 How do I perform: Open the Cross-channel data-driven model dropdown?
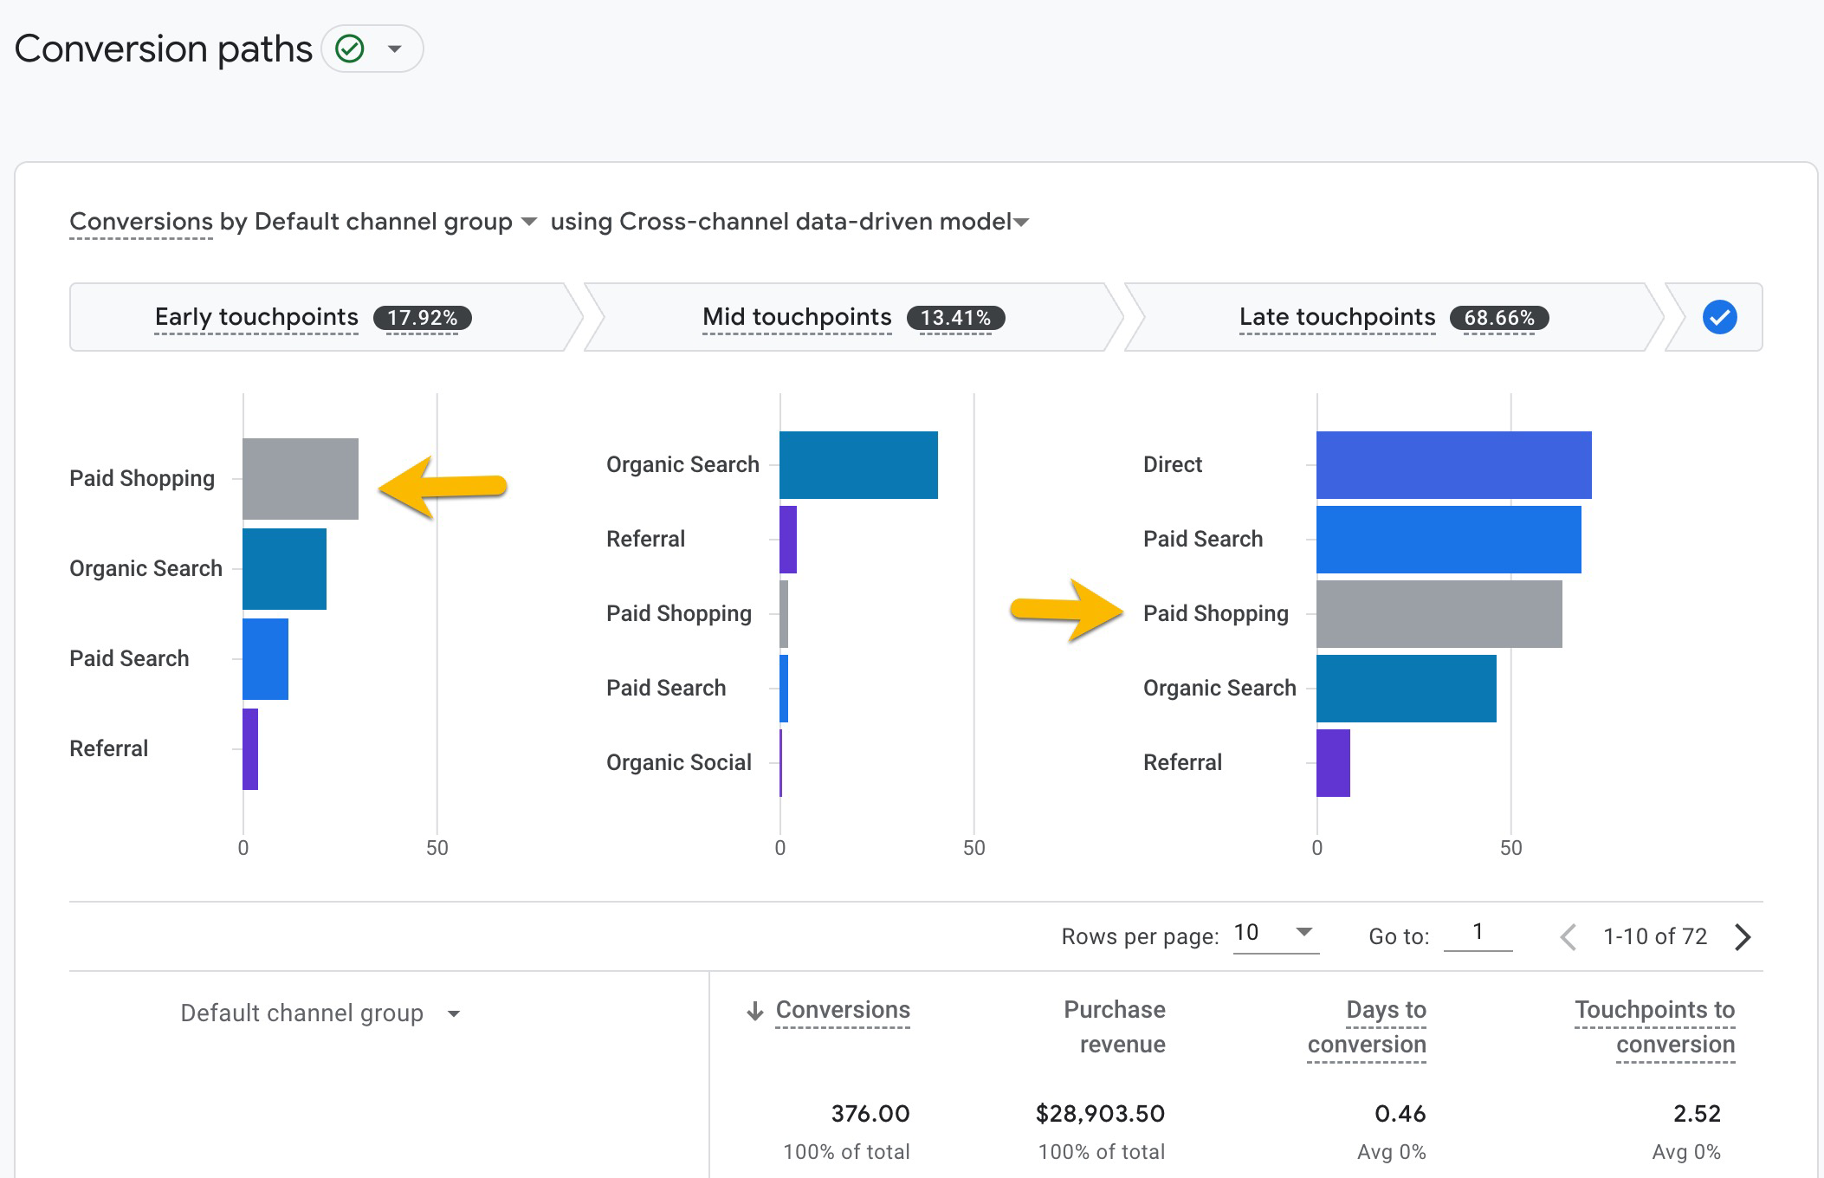pos(1022,223)
